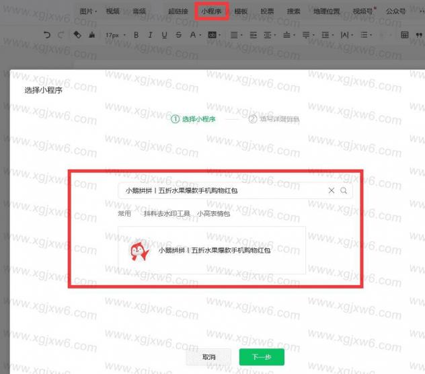Open the 图片 insert dropdown
This screenshot has width=425, height=374.
(88, 11)
